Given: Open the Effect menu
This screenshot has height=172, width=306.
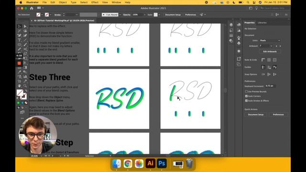Looking at the screenshot, I should (95, 2).
